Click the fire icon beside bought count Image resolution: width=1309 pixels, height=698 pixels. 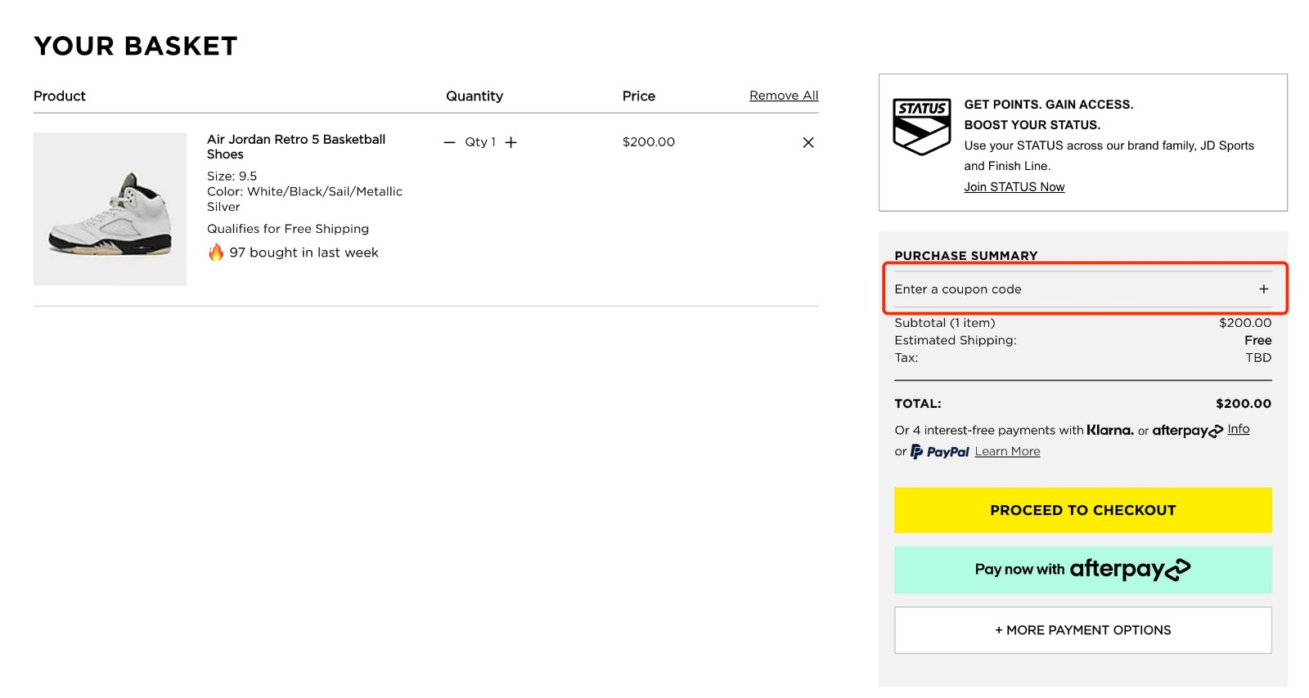216,252
